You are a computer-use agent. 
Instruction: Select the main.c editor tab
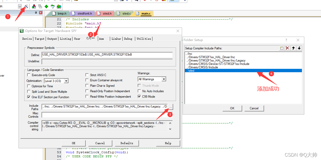(x=143, y=14)
